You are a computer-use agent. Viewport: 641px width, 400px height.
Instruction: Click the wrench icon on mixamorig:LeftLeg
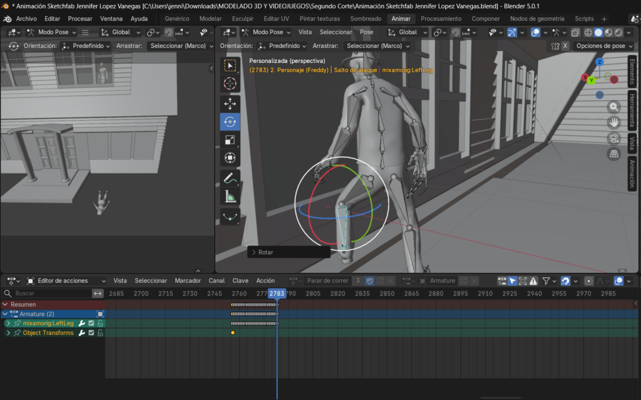coord(82,323)
